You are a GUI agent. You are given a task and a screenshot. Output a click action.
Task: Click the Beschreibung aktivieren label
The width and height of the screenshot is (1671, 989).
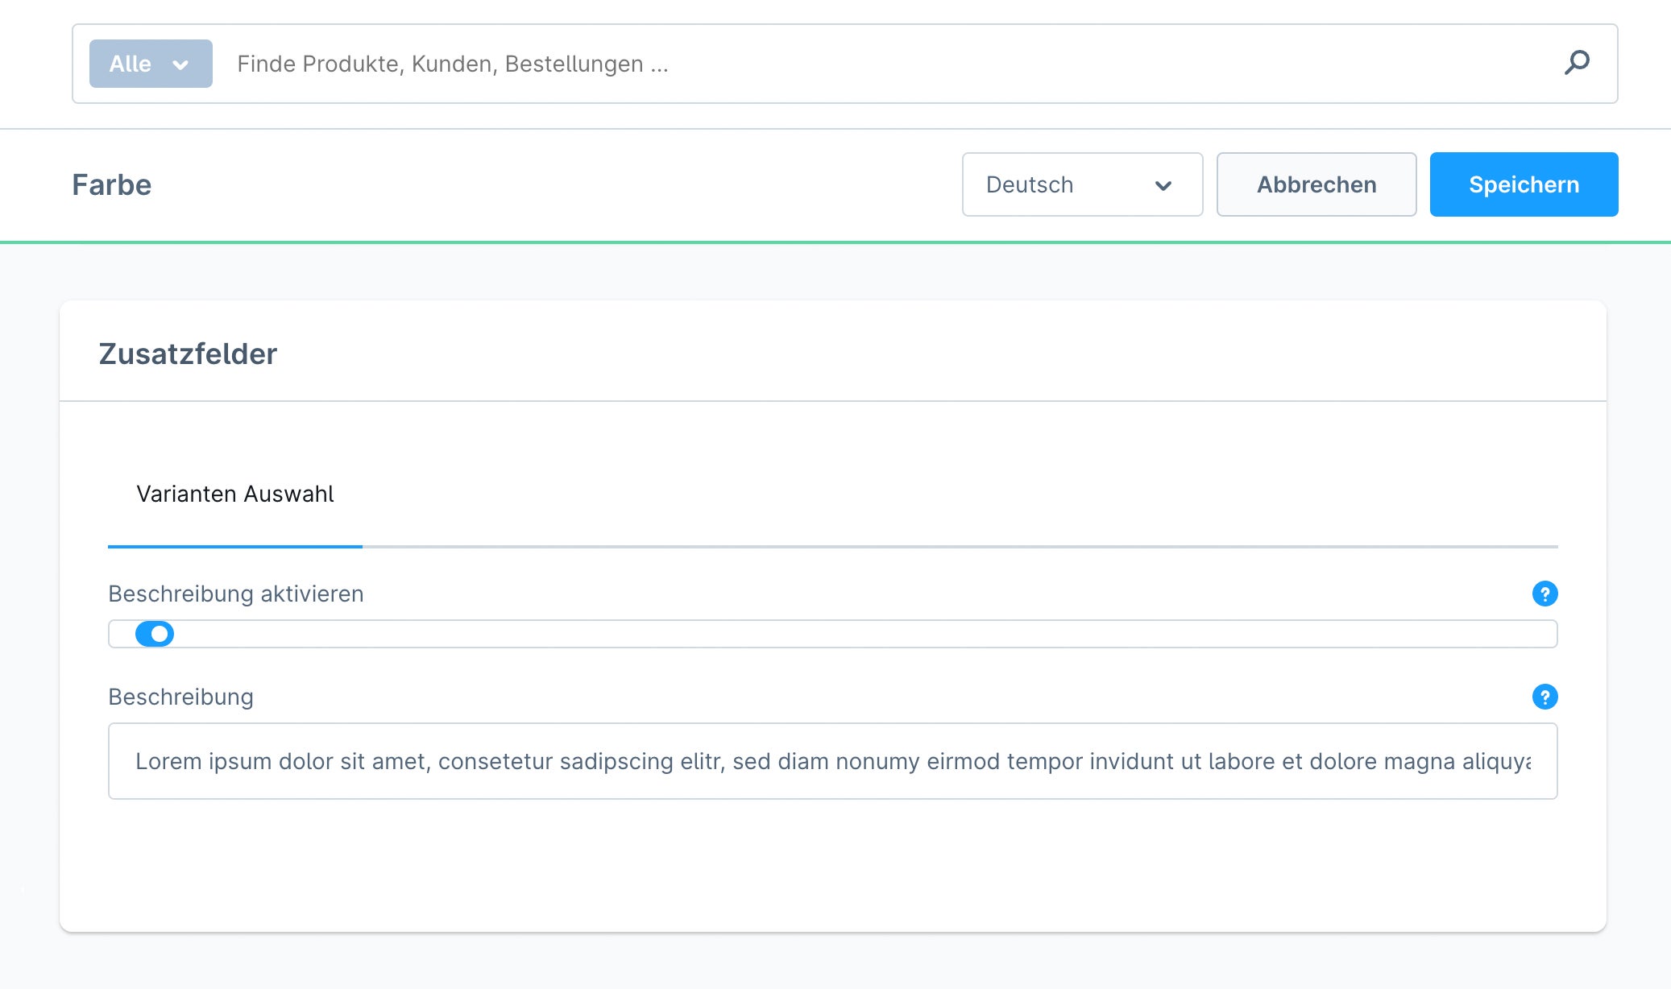236,594
